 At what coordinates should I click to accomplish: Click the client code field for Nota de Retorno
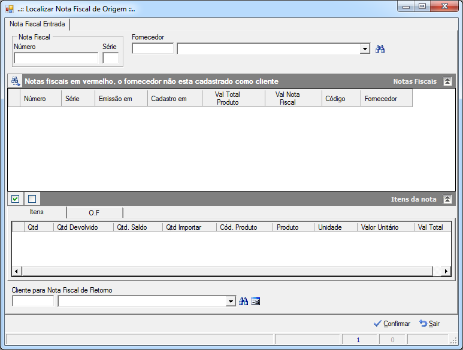33,302
